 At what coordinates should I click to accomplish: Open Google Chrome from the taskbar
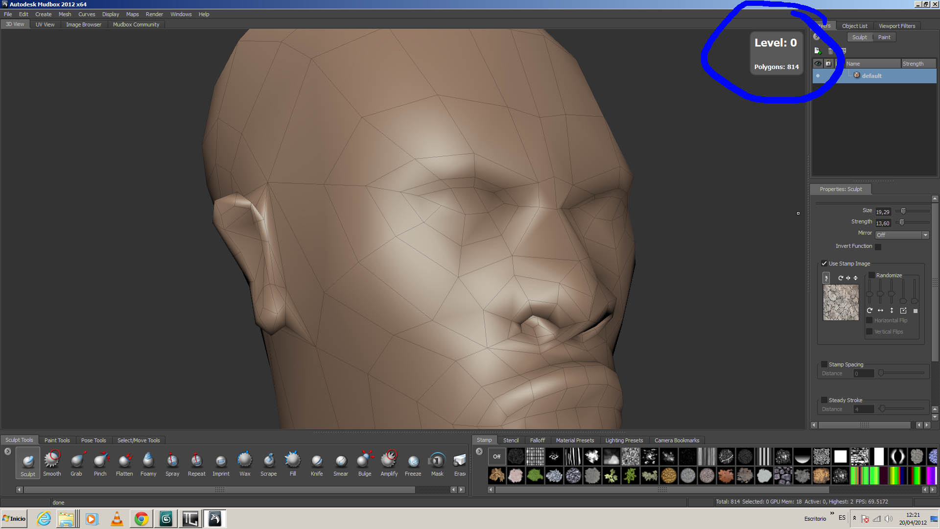(141, 519)
